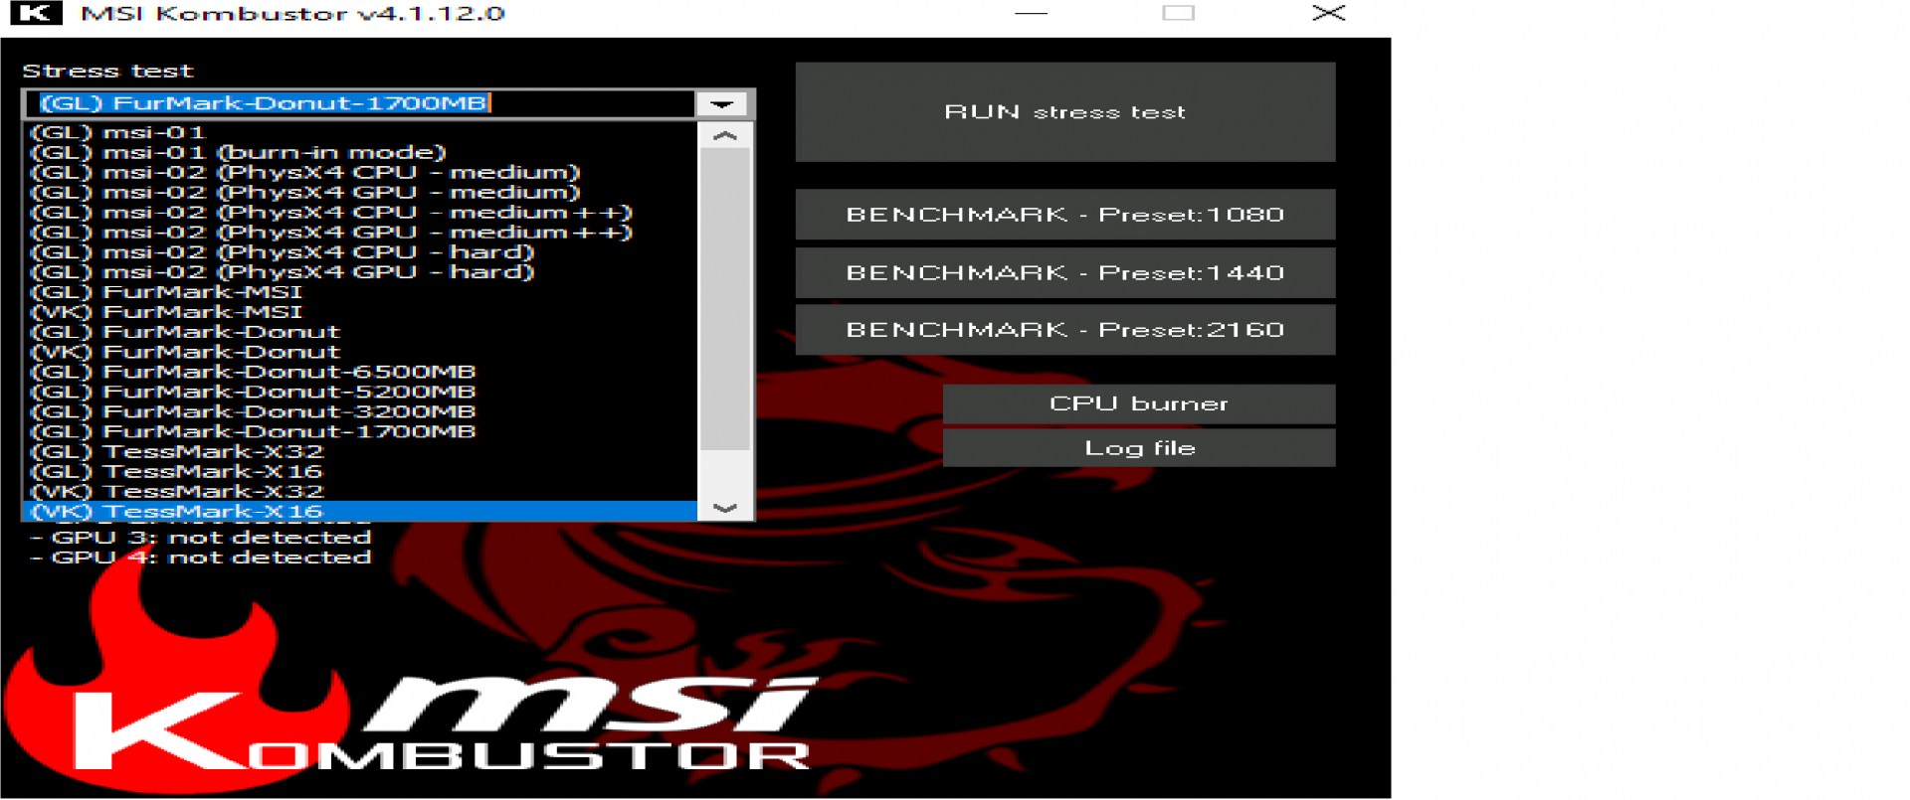Pick (GL) msi-02 (PhysX4 CPU - medium++)
Screen dimensions: 1910x800
click(x=360, y=212)
